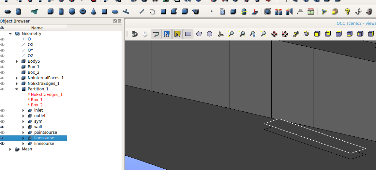Select pointsourse in the object tree
This screenshot has width=376, height=170.
point(45,132)
